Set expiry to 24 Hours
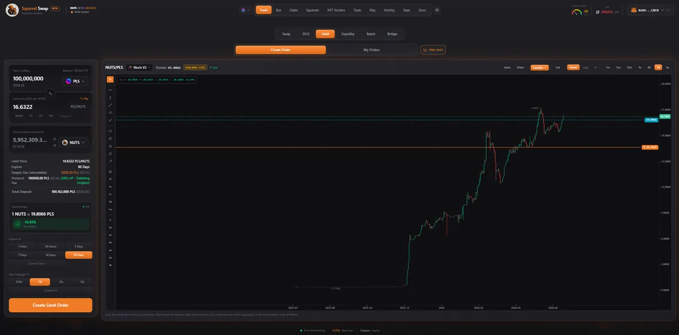Image resolution: width=679 pixels, height=335 pixels. [x=51, y=247]
